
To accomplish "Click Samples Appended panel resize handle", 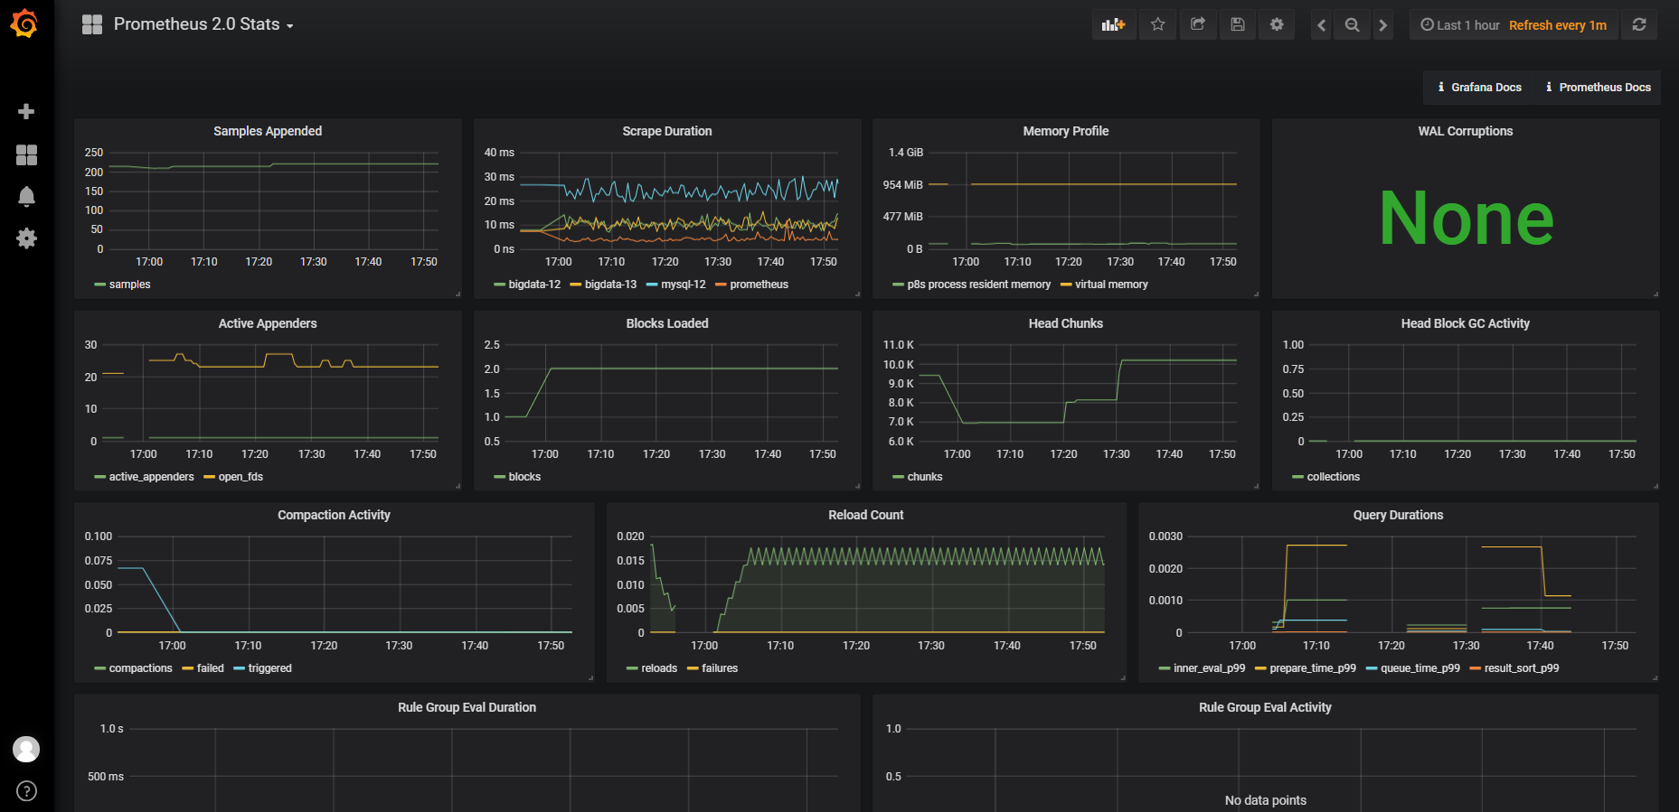I will click(457, 294).
